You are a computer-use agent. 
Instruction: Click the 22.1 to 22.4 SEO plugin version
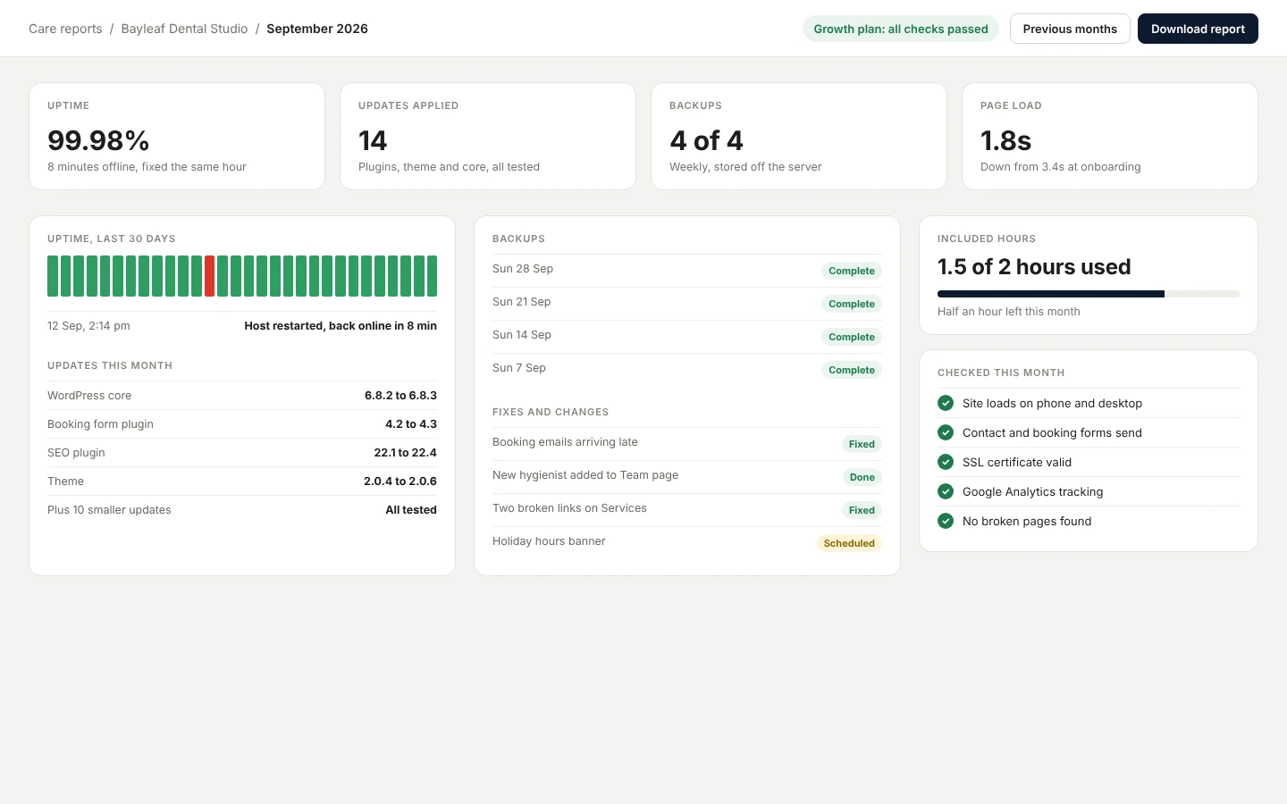pyautogui.click(x=405, y=453)
